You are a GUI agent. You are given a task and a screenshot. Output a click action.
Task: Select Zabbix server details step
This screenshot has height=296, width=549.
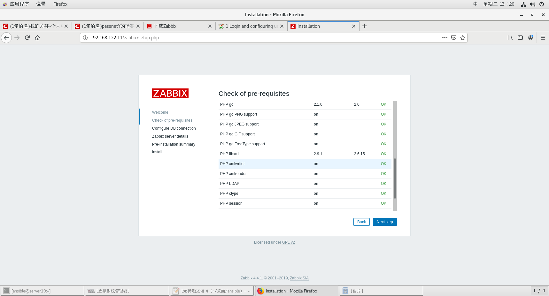pos(170,136)
